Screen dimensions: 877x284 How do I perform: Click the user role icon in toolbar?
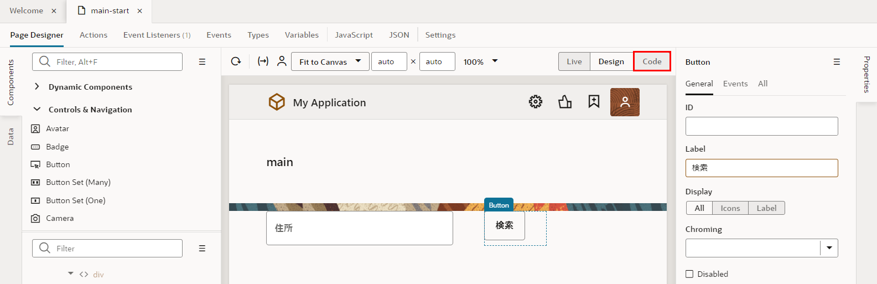pyautogui.click(x=282, y=61)
